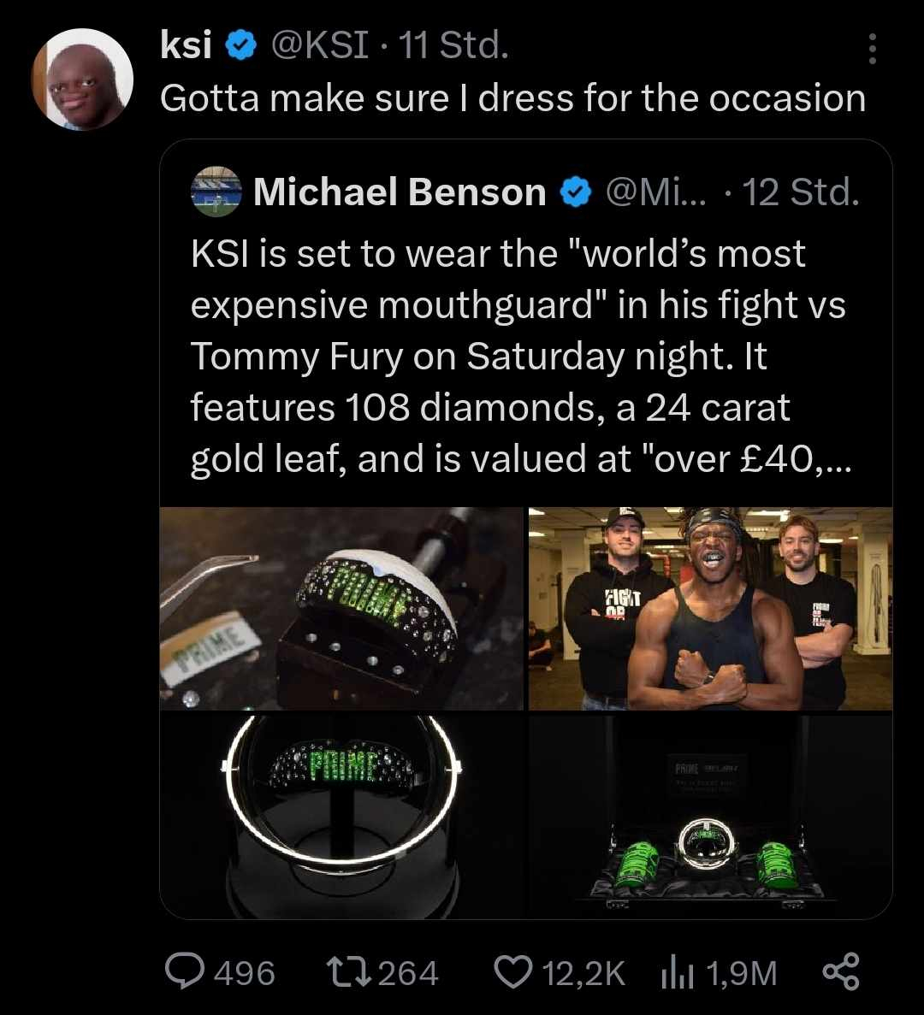The image size is (924, 1015).
Task: Tap the quoted tweet's 12 Std. timestamp
Action: [x=799, y=192]
